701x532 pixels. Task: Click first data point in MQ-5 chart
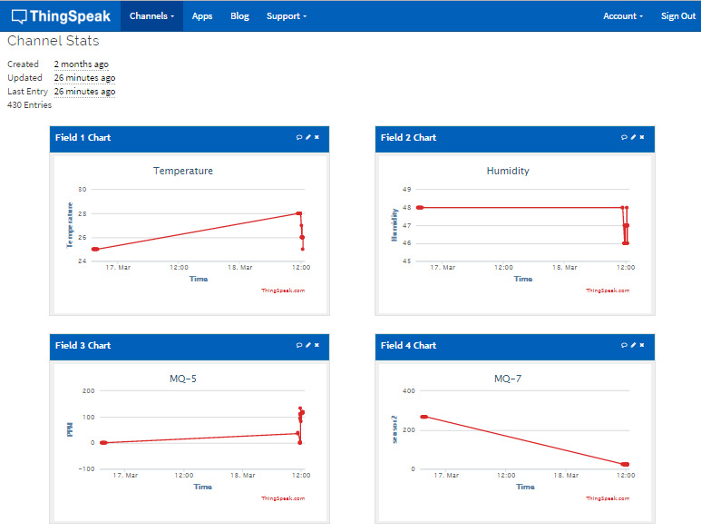pos(103,442)
